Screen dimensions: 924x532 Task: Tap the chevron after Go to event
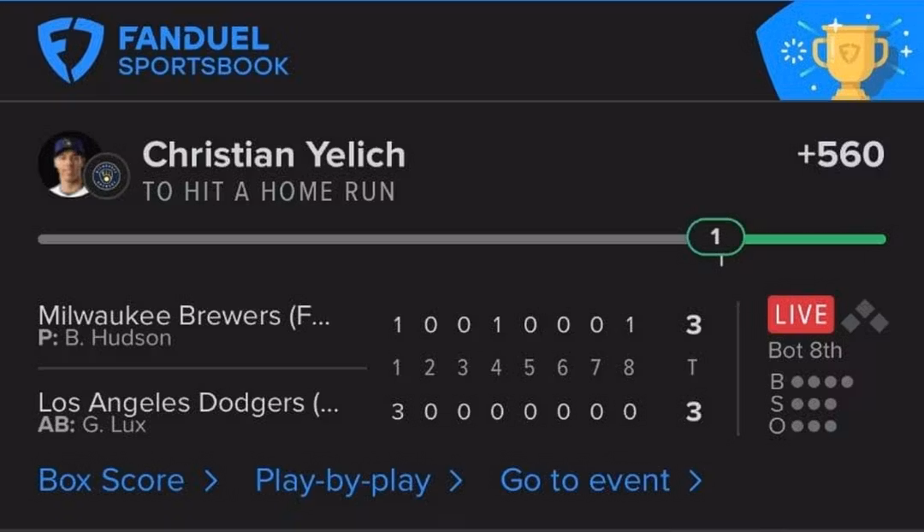pyautogui.click(x=695, y=482)
